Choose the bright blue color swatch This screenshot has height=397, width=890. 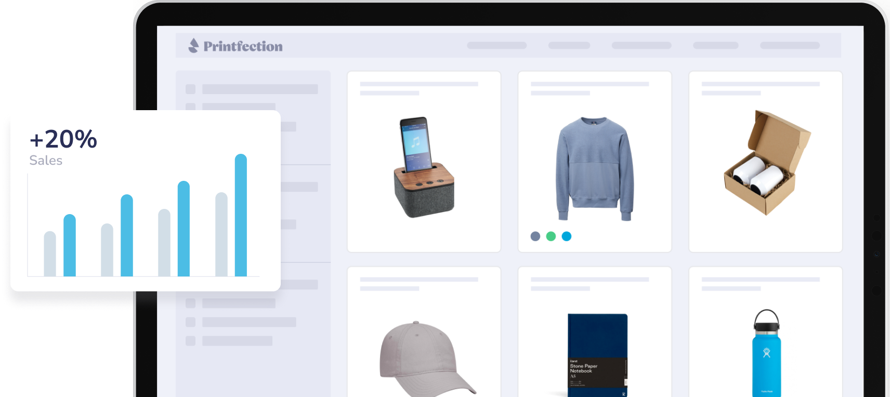[x=567, y=236]
